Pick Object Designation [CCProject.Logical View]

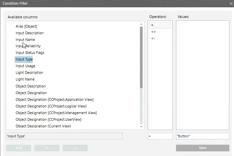(x=51, y=106)
